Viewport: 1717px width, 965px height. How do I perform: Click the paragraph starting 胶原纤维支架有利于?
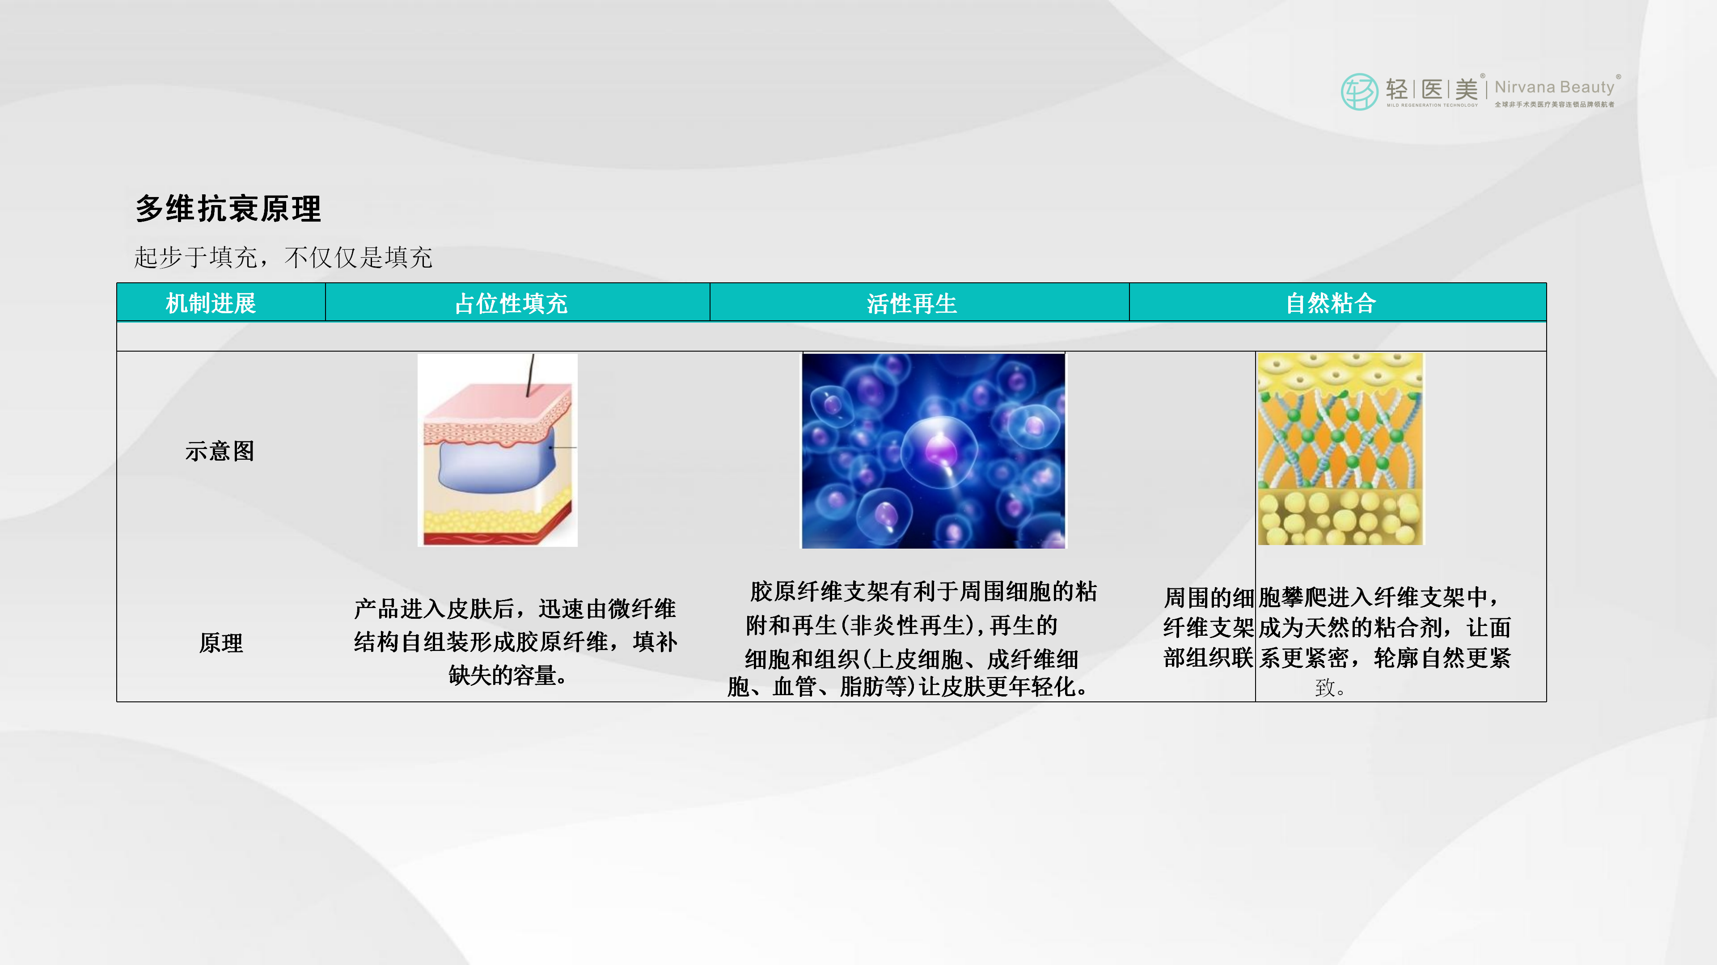912,639
